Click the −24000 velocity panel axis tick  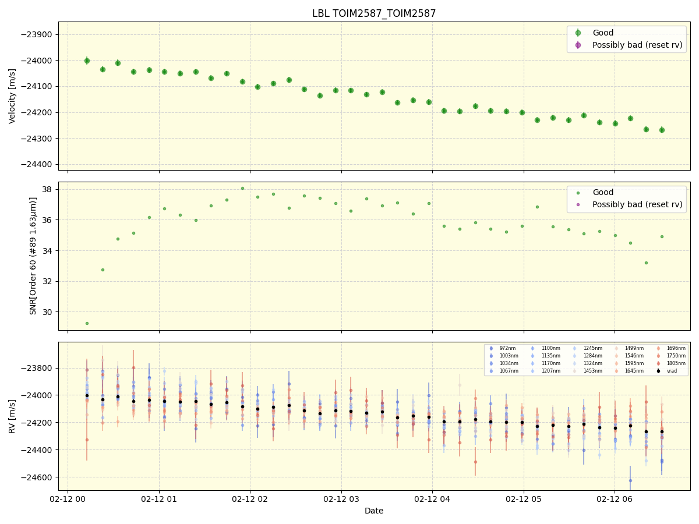pyautogui.click(x=36, y=61)
